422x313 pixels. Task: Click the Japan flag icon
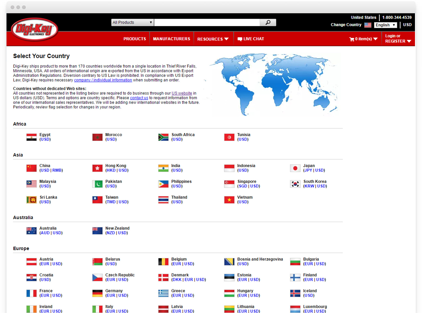(295, 168)
